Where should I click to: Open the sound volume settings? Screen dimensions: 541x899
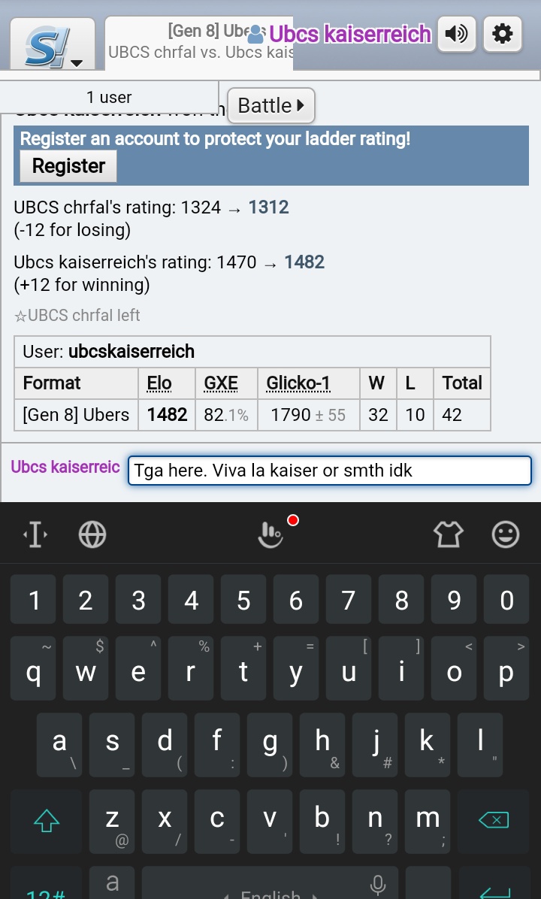point(457,34)
